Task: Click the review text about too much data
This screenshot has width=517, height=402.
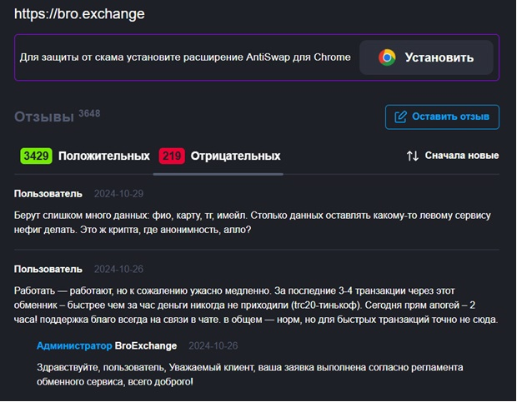Action: pyautogui.click(x=252, y=222)
